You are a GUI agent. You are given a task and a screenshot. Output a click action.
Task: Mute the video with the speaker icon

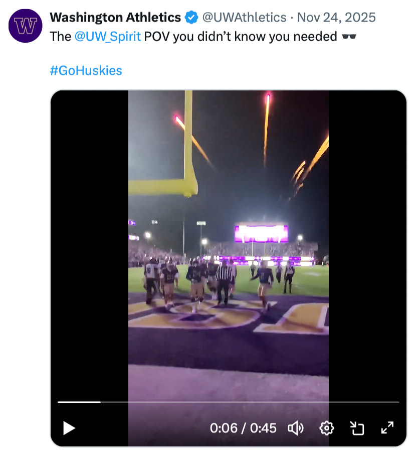pos(296,428)
